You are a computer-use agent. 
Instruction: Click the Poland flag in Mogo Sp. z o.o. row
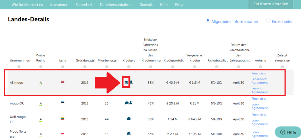pyautogui.click(x=63, y=133)
